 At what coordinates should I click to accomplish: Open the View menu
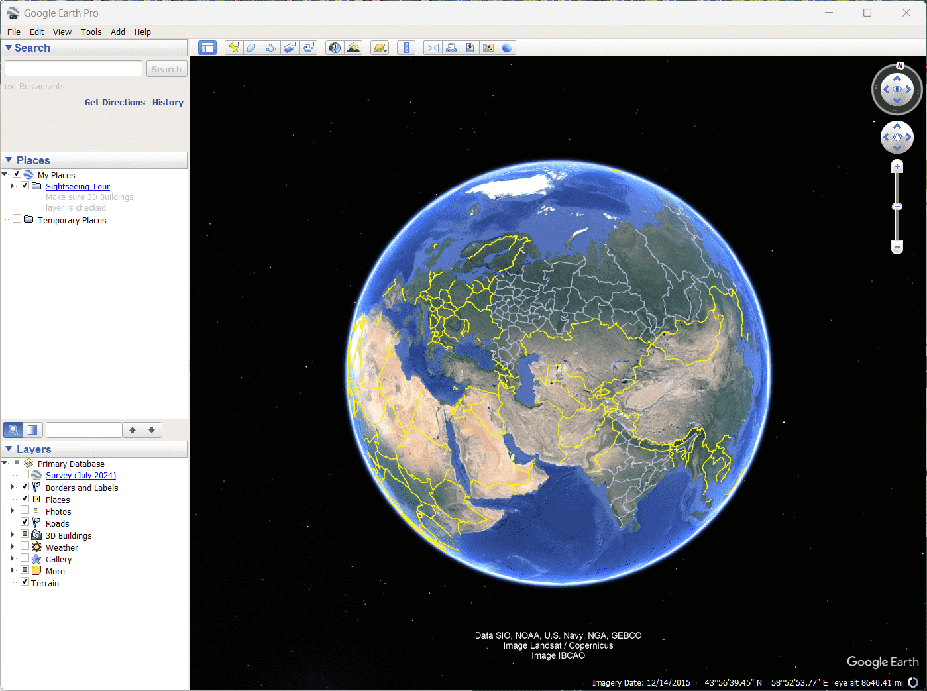[x=62, y=32]
